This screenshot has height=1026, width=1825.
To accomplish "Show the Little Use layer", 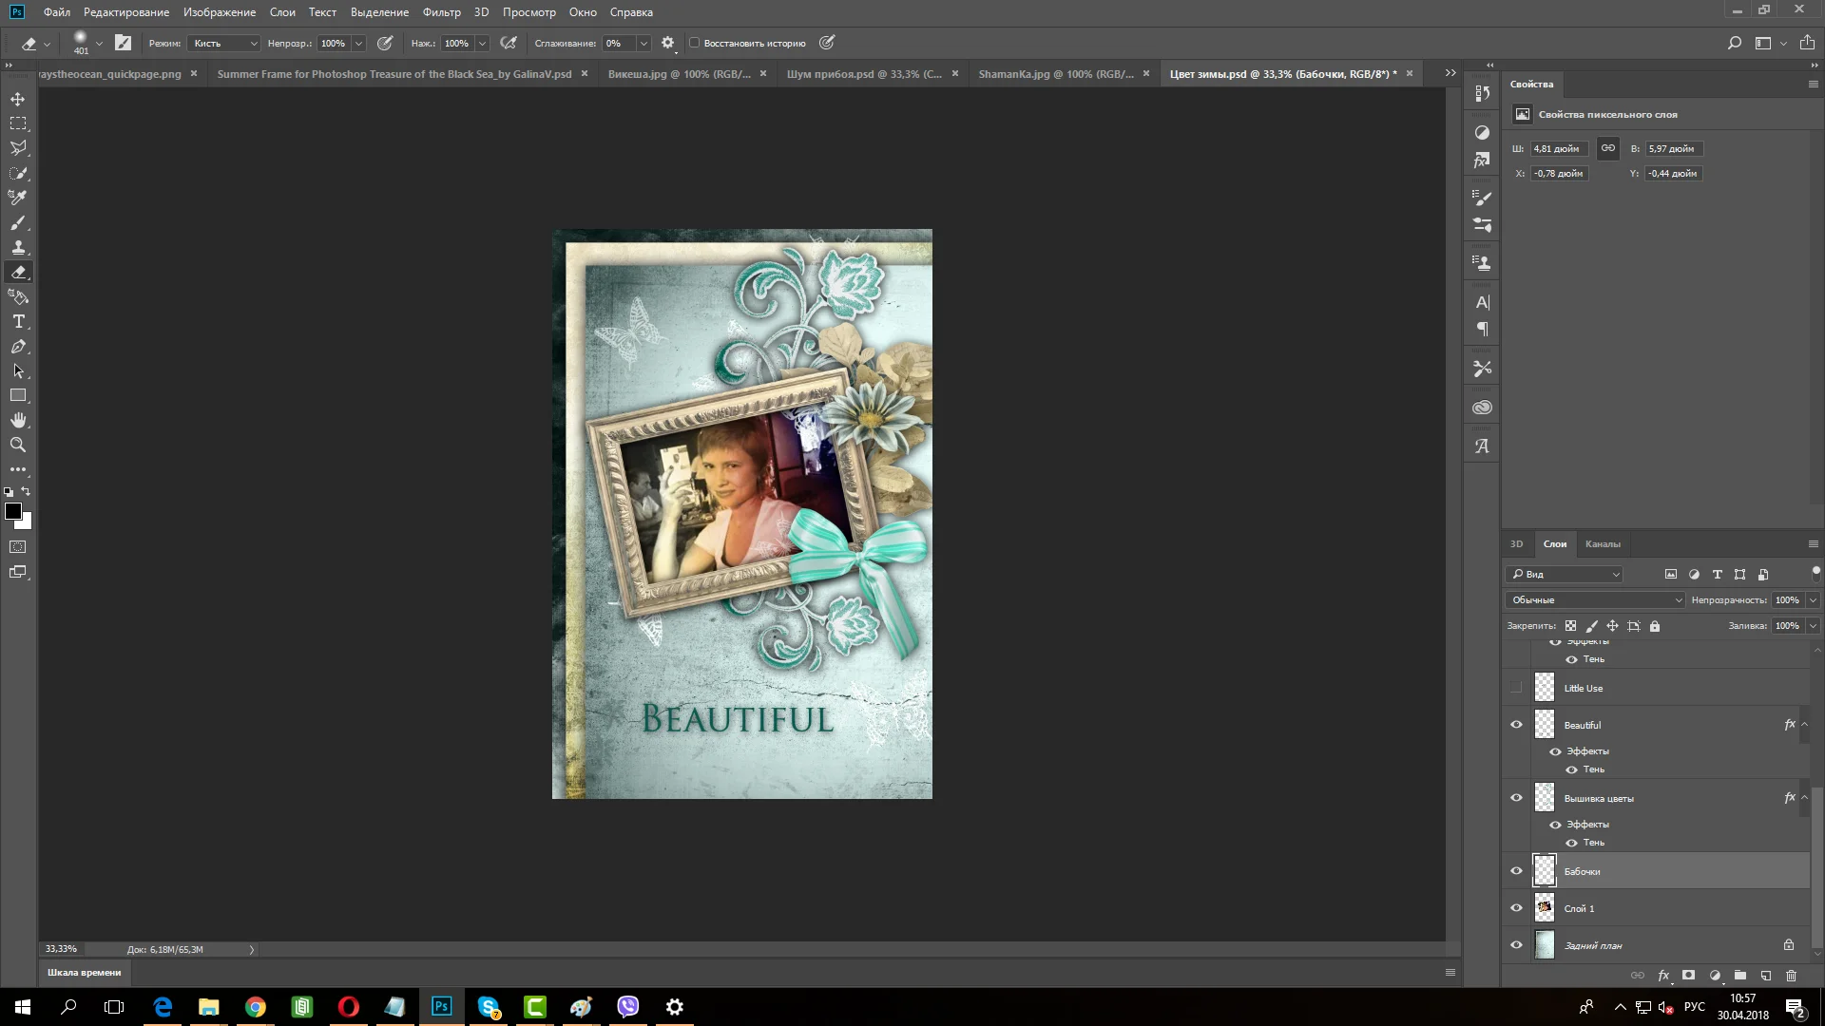I will (x=1516, y=688).
